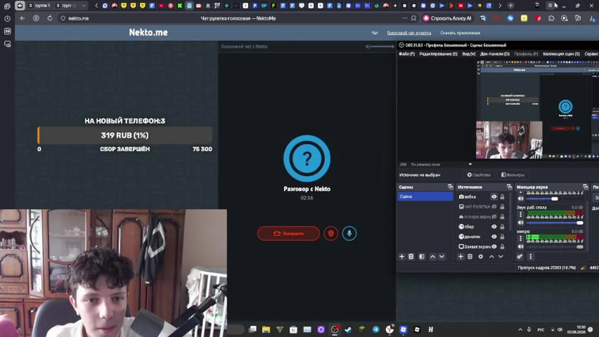The image size is (599, 337).
Task: Open source properties gear icon in Источники toolbar
Action: [480, 256]
